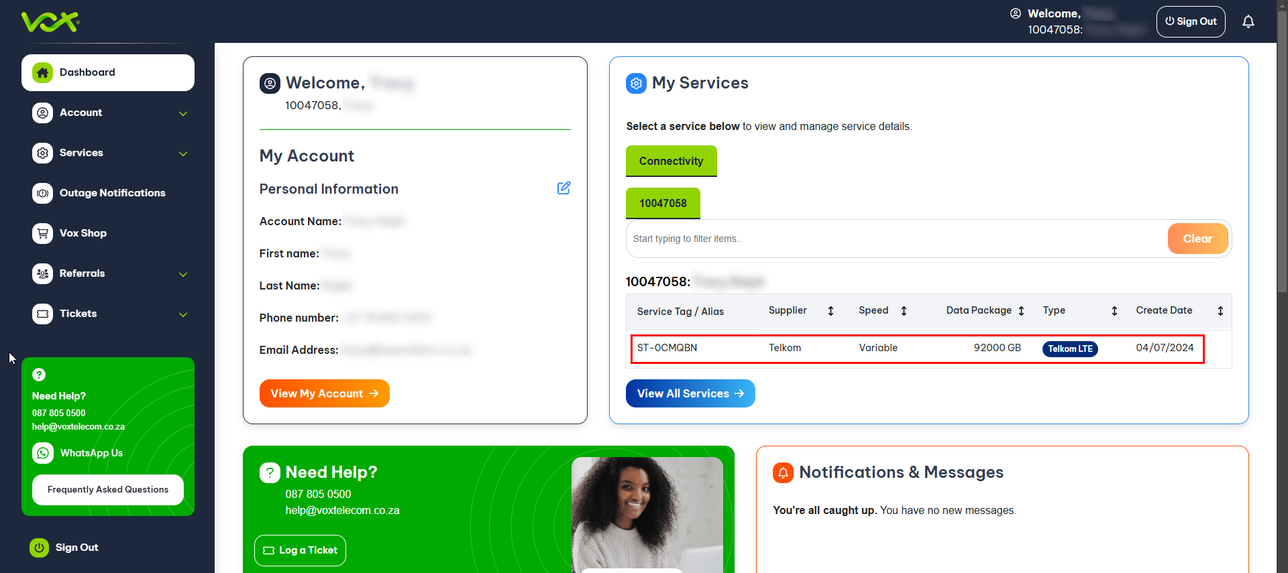This screenshot has width=1288, height=573.
Task: Expand the Tickets sidebar menu
Action: click(182, 314)
